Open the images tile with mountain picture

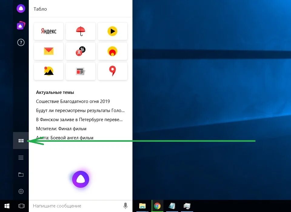tap(48, 71)
